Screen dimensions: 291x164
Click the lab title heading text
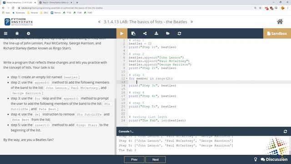click(145, 22)
